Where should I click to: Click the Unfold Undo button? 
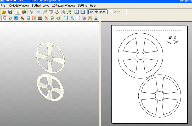click(98, 12)
